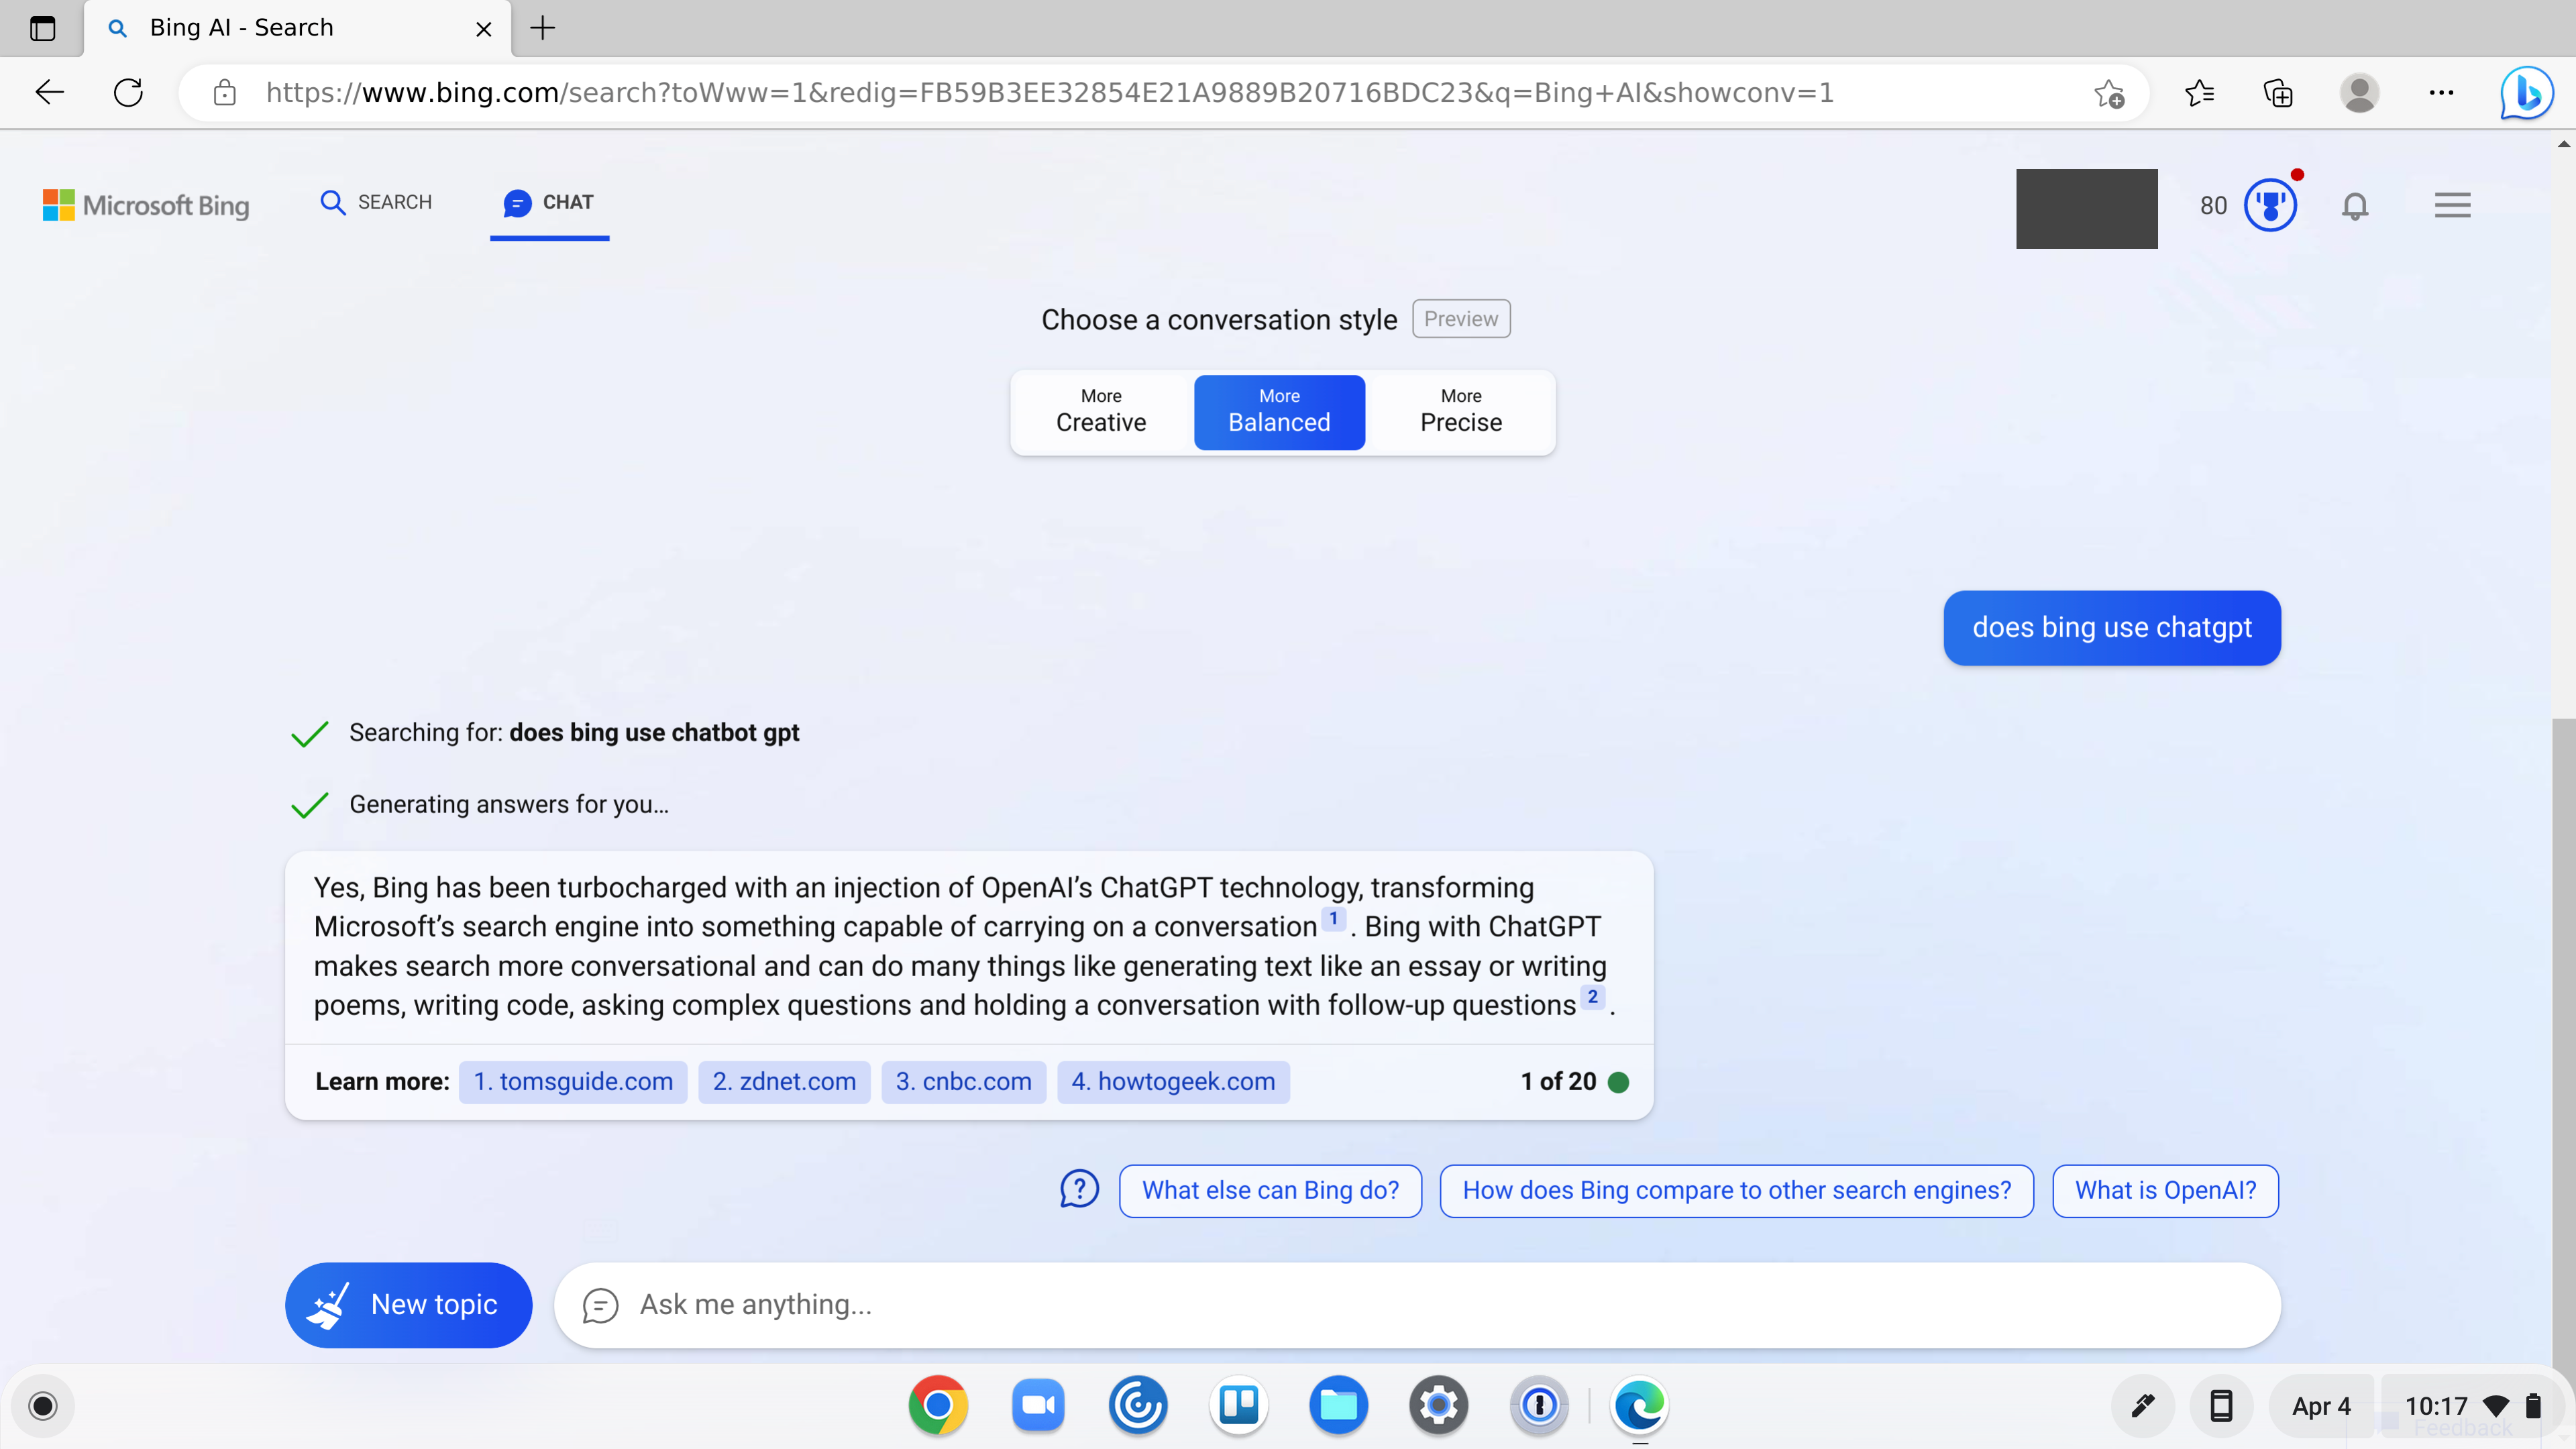Screen dimensions: 2576x1449
Task: Switch to the CHAT tab
Action: (549, 202)
